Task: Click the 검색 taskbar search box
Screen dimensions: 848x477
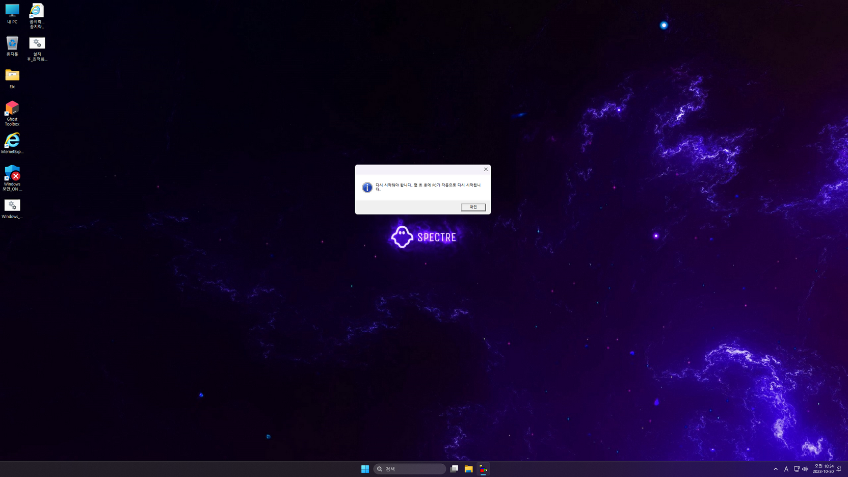Action: [410, 469]
